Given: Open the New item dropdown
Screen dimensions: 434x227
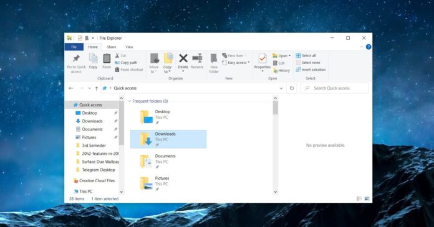Looking at the screenshot, I should click(x=234, y=55).
